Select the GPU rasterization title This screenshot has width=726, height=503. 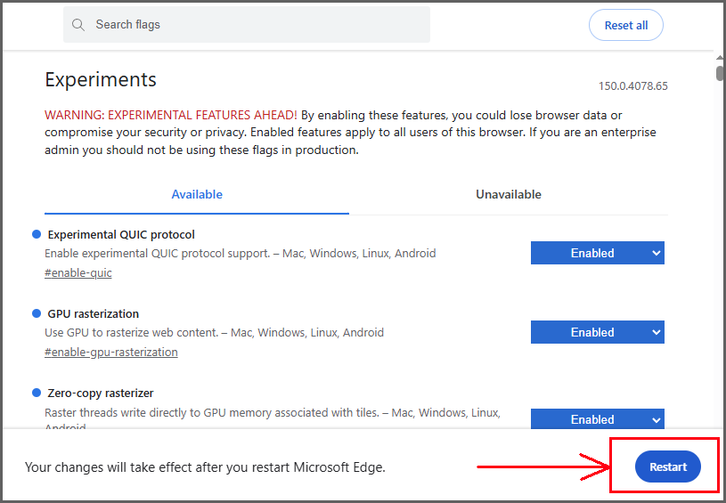coord(93,313)
